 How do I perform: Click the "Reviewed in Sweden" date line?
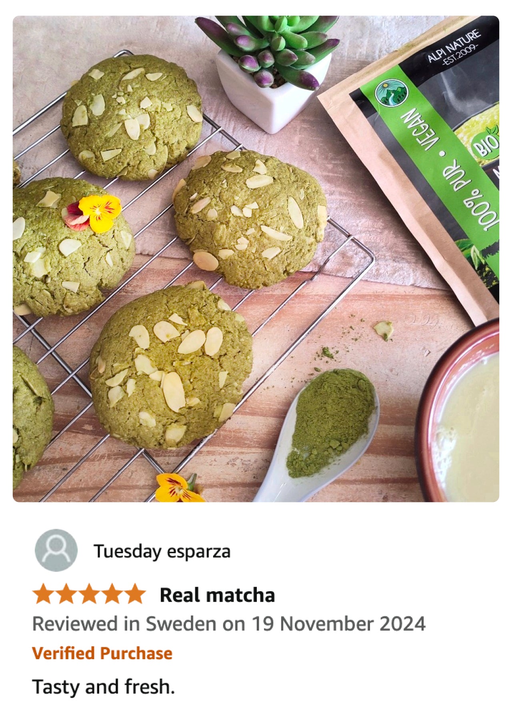click(x=229, y=624)
